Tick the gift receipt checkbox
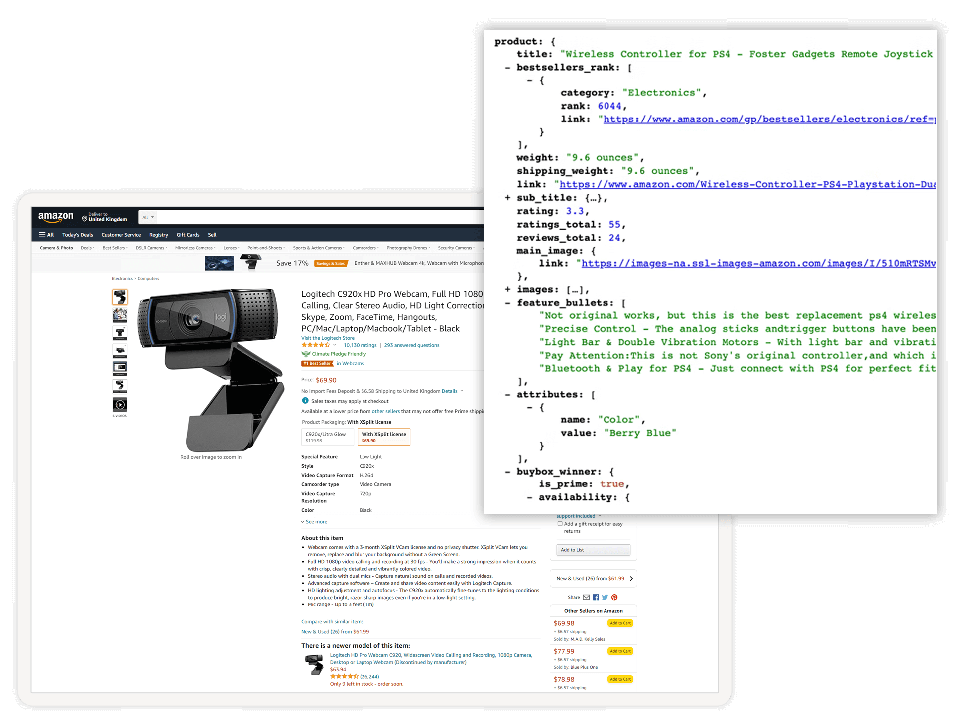Viewport: 969px width, 723px height. [560, 524]
